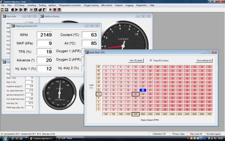This screenshot has width=225, height=141.
Task: Click the Windows Start orb
Action: click(x=5, y=138)
